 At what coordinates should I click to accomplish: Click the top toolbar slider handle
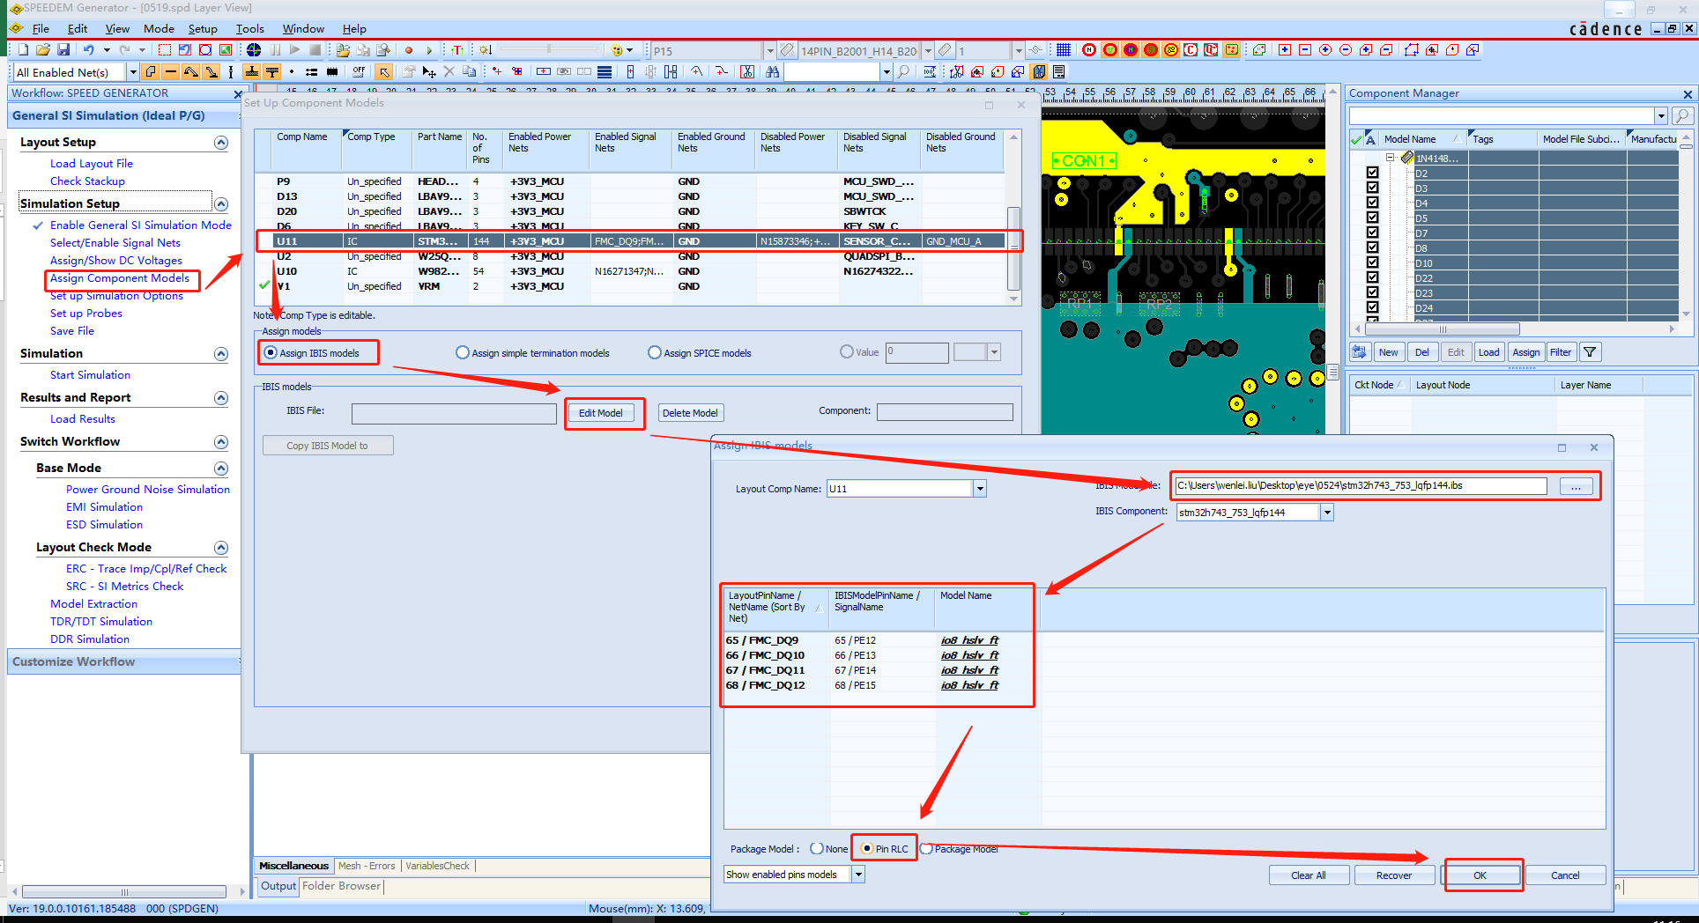click(x=549, y=49)
